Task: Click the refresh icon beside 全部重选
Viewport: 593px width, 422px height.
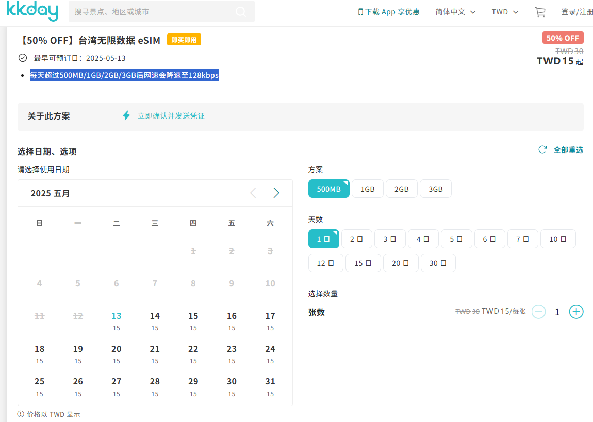Action: 542,149
